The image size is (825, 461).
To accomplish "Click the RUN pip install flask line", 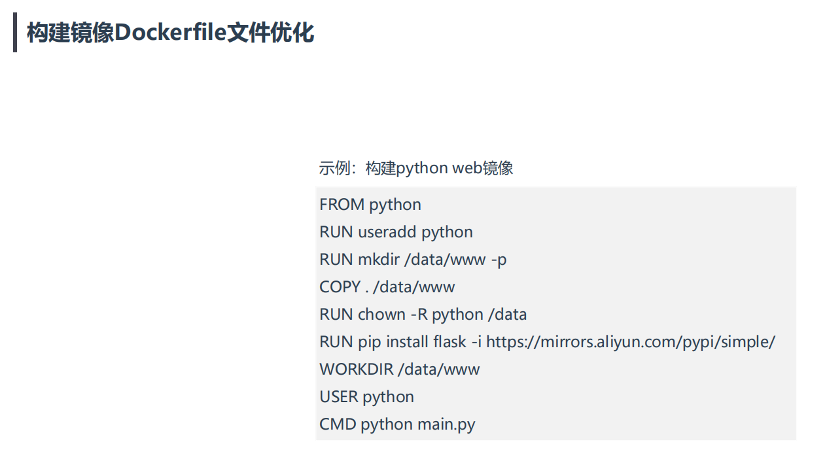I will point(547,342).
